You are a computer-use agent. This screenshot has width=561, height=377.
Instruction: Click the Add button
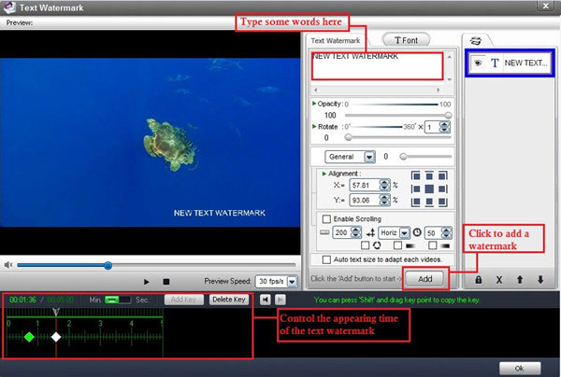click(425, 279)
